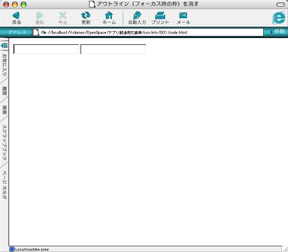Open 自動入力 autofill
Image resolution: width=288 pixels, height=252 pixels.
click(137, 18)
